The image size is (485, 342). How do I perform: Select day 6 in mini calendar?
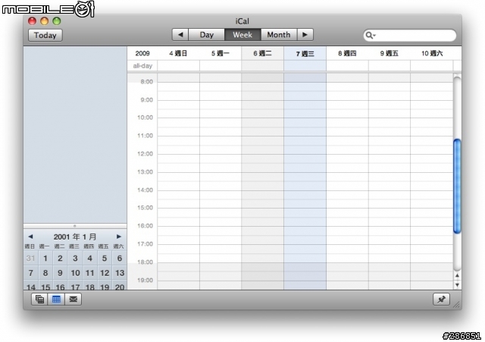120,258
